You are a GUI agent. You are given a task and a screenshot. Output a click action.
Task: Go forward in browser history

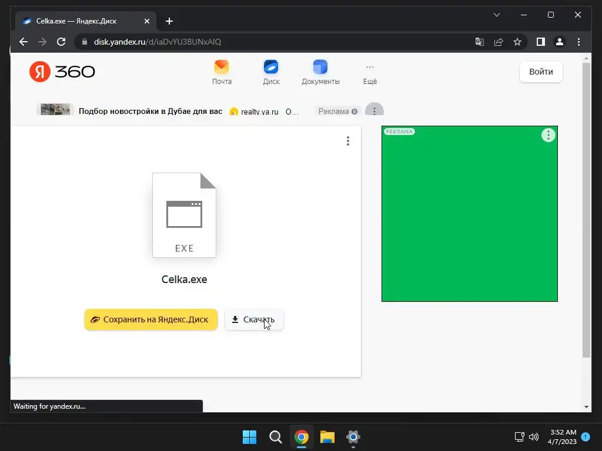[42, 42]
